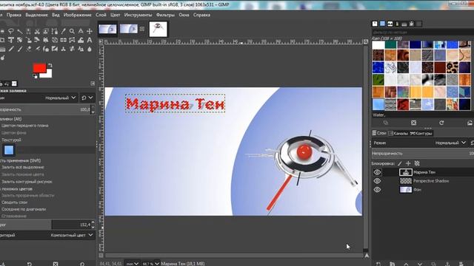Select the Color Picker eyedropper tool
The image size is (474, 266).
[x=64, y=31]
